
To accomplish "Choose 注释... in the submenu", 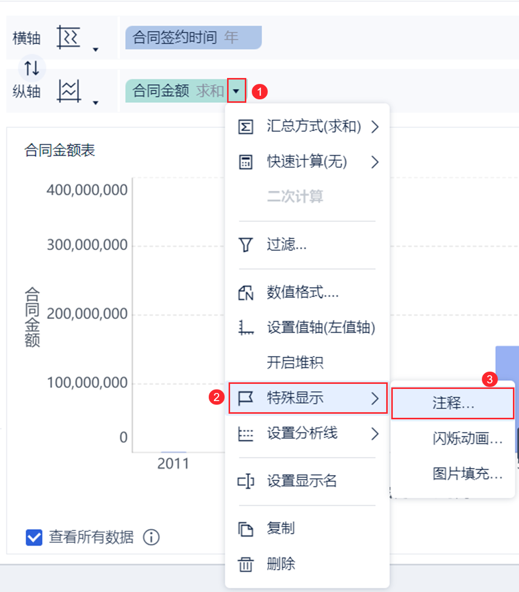I will 453,404.
